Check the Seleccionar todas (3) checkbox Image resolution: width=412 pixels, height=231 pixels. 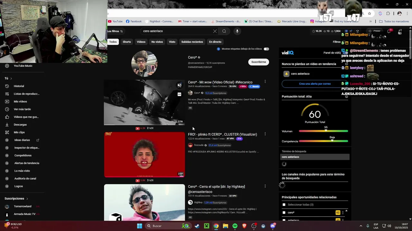(284, 205)
